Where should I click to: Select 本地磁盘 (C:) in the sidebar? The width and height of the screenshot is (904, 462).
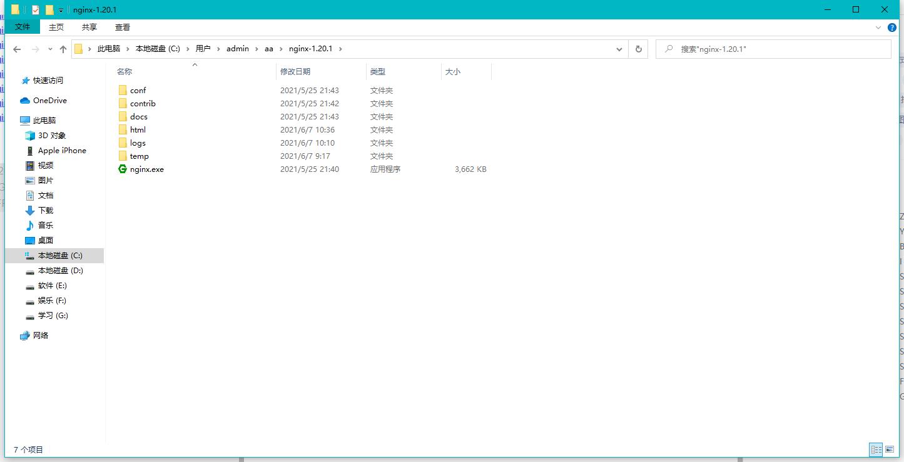54,256
